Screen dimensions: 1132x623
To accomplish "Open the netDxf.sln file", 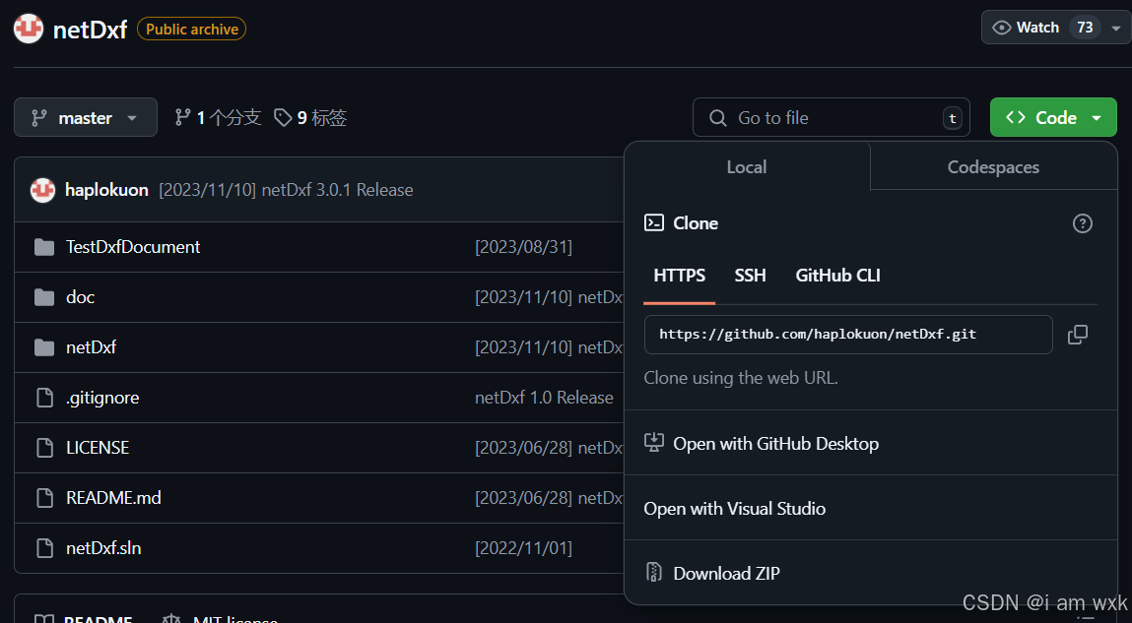I will [x=103, y=548].
